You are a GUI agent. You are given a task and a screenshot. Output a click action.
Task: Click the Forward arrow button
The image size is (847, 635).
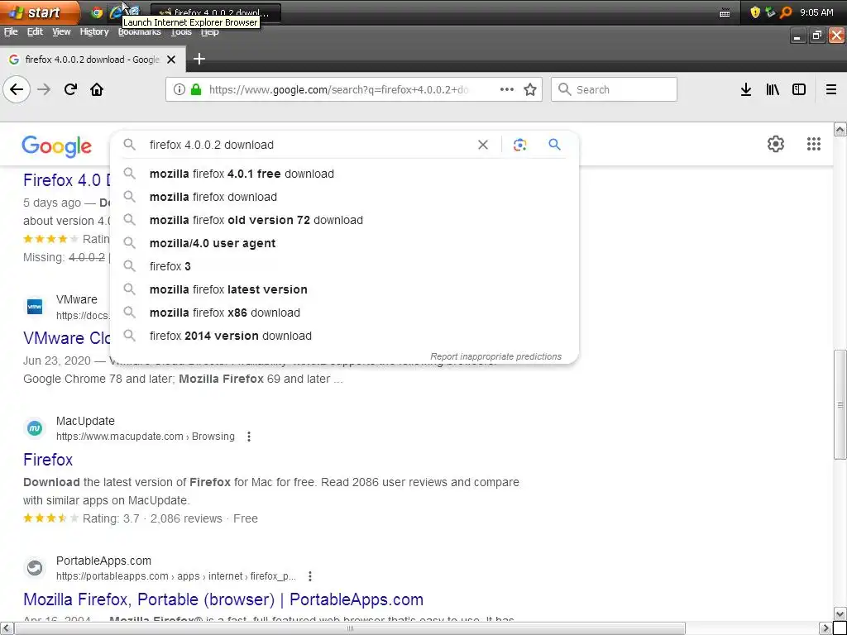coord(44,89)
